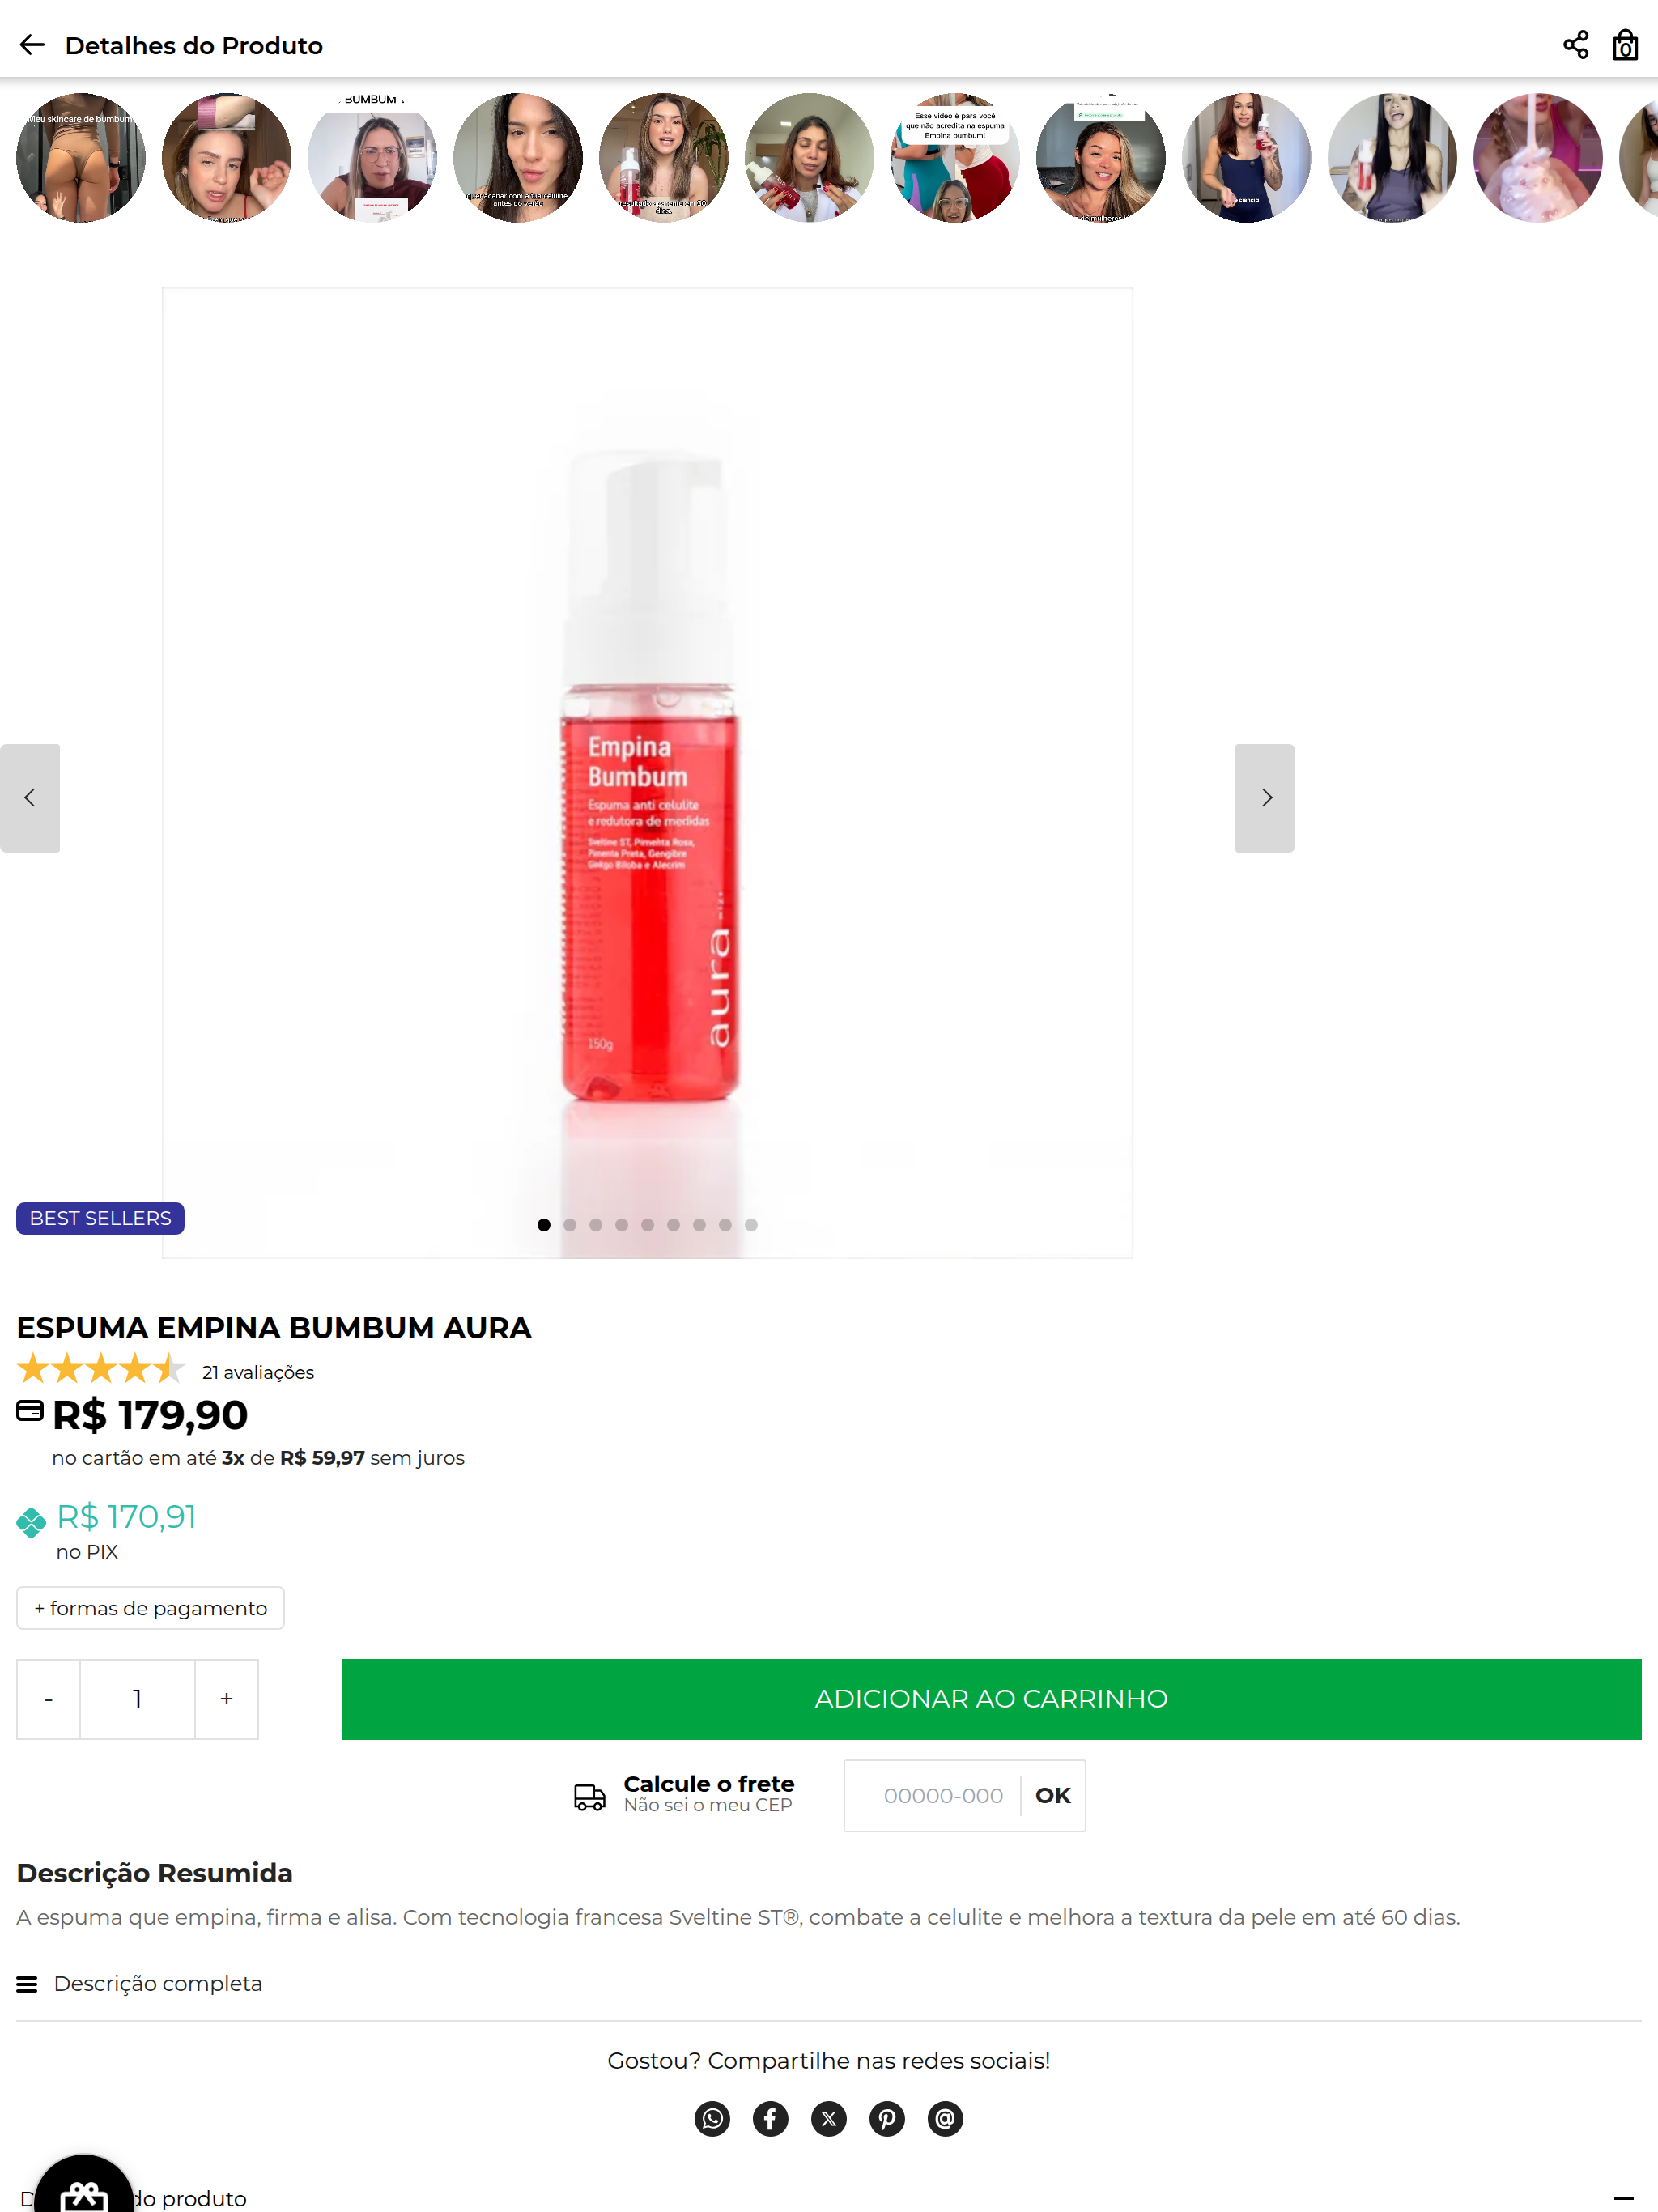This screenshot has width=1658, height=2212.
Task: Open the gift icon floating button
Action: coord(84,2190)
